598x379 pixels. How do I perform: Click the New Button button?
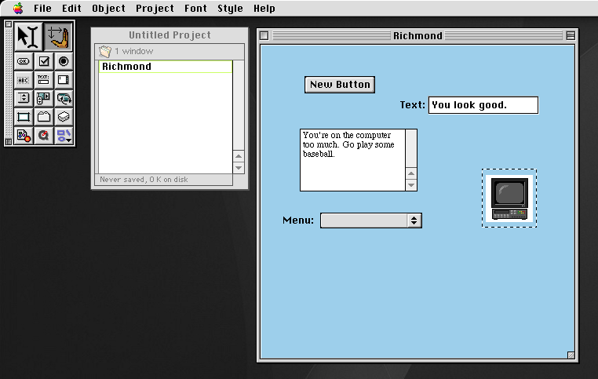click(339, 85)
